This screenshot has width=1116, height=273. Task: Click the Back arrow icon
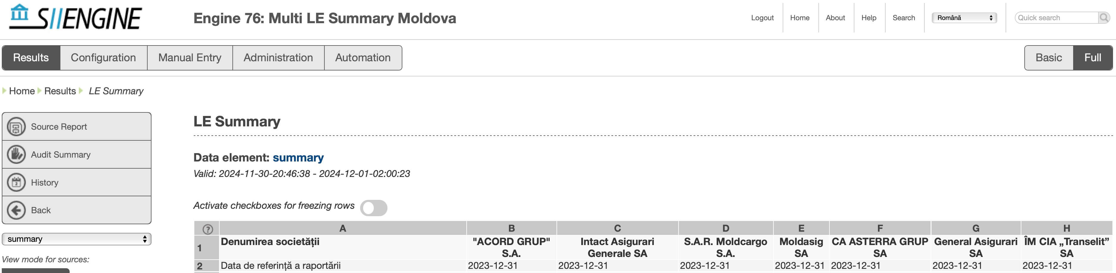pyautogui.click(x=16, y=210)
